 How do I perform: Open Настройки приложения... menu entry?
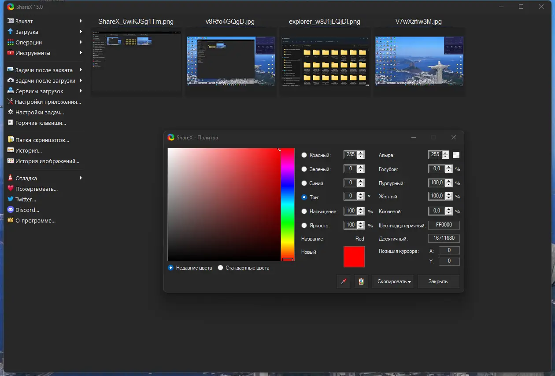[x=45, y=102]
